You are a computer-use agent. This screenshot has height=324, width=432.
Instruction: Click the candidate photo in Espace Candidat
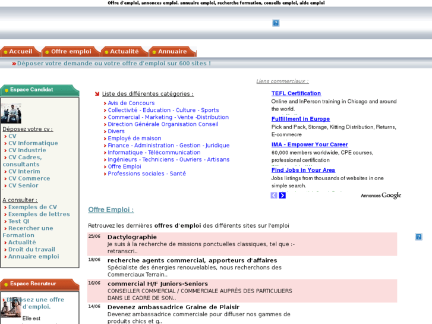(11, 114)
